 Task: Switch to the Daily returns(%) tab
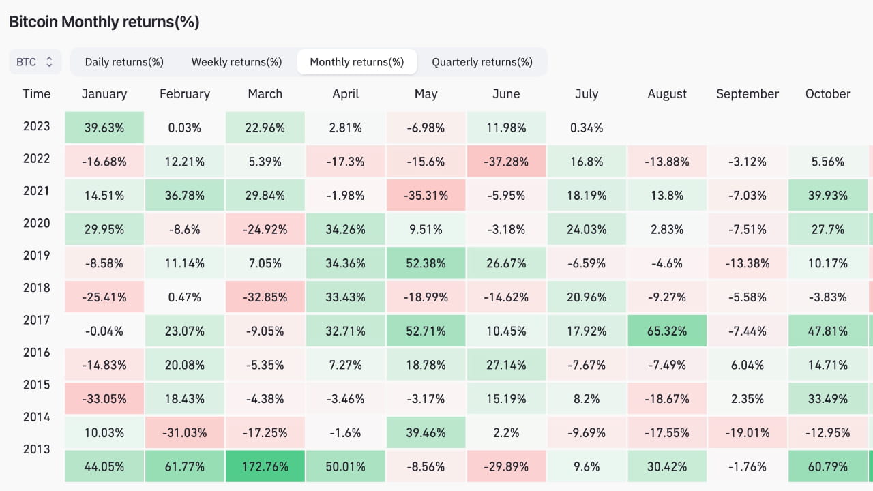tap(124, 61)
